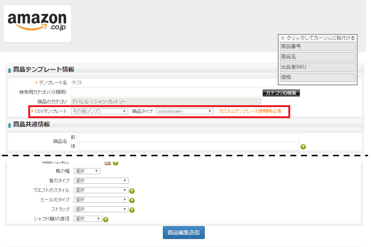The height and width of the screenshot is (247, 373).
Task: Open the CSVテンプレート dropdown
Action: click(99, 111)
